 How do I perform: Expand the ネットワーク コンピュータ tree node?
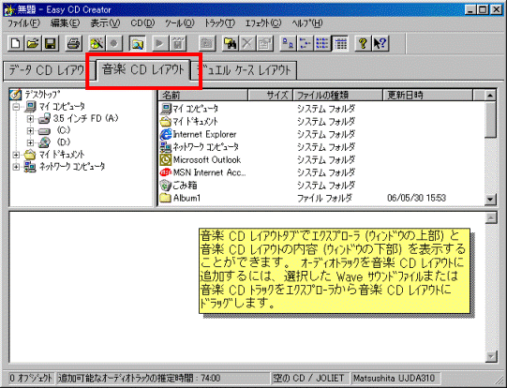click(x=16, y=167)
